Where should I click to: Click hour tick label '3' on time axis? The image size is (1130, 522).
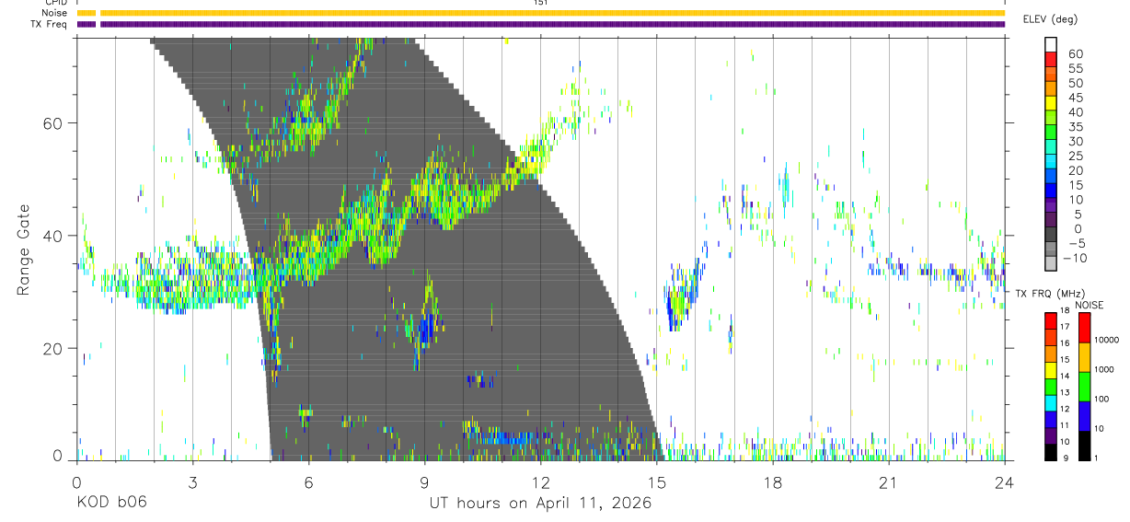[192, 482]
